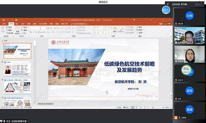Open the Slide Show (幻灯片放映) ribbon tab
Screen dimensions: 206x123
pyautogui.click(x=43, y=24)
